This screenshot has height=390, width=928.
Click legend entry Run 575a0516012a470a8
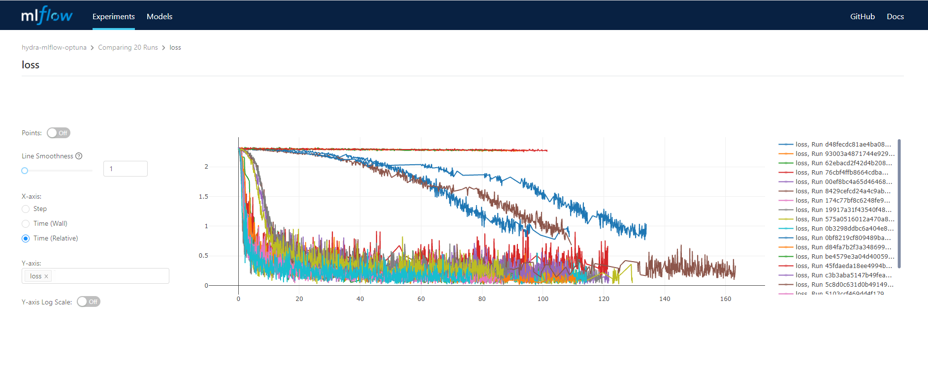click(836, 219)
